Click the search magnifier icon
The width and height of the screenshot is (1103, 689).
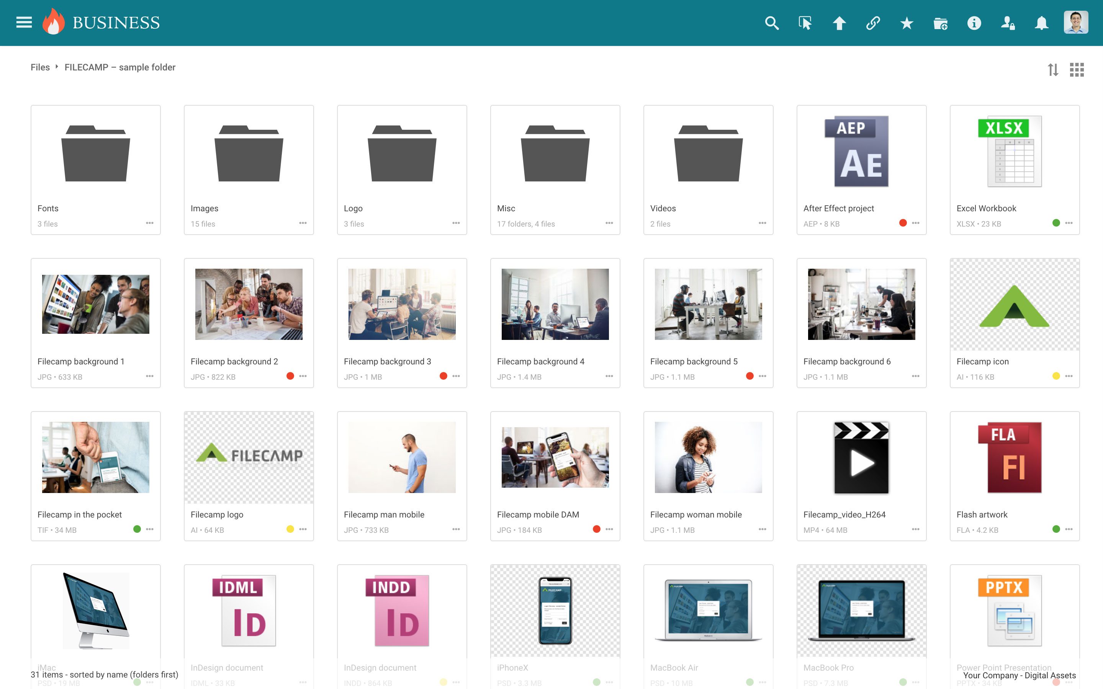771,23
